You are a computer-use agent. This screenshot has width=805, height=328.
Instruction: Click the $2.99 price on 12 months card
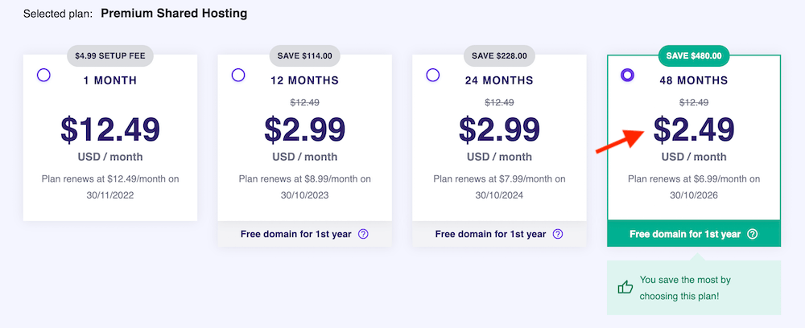(305, 129)
